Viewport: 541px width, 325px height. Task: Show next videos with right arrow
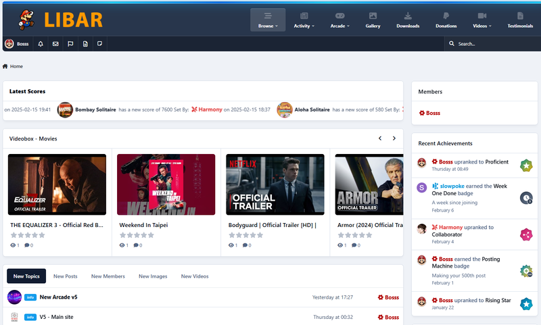[394, 139]
